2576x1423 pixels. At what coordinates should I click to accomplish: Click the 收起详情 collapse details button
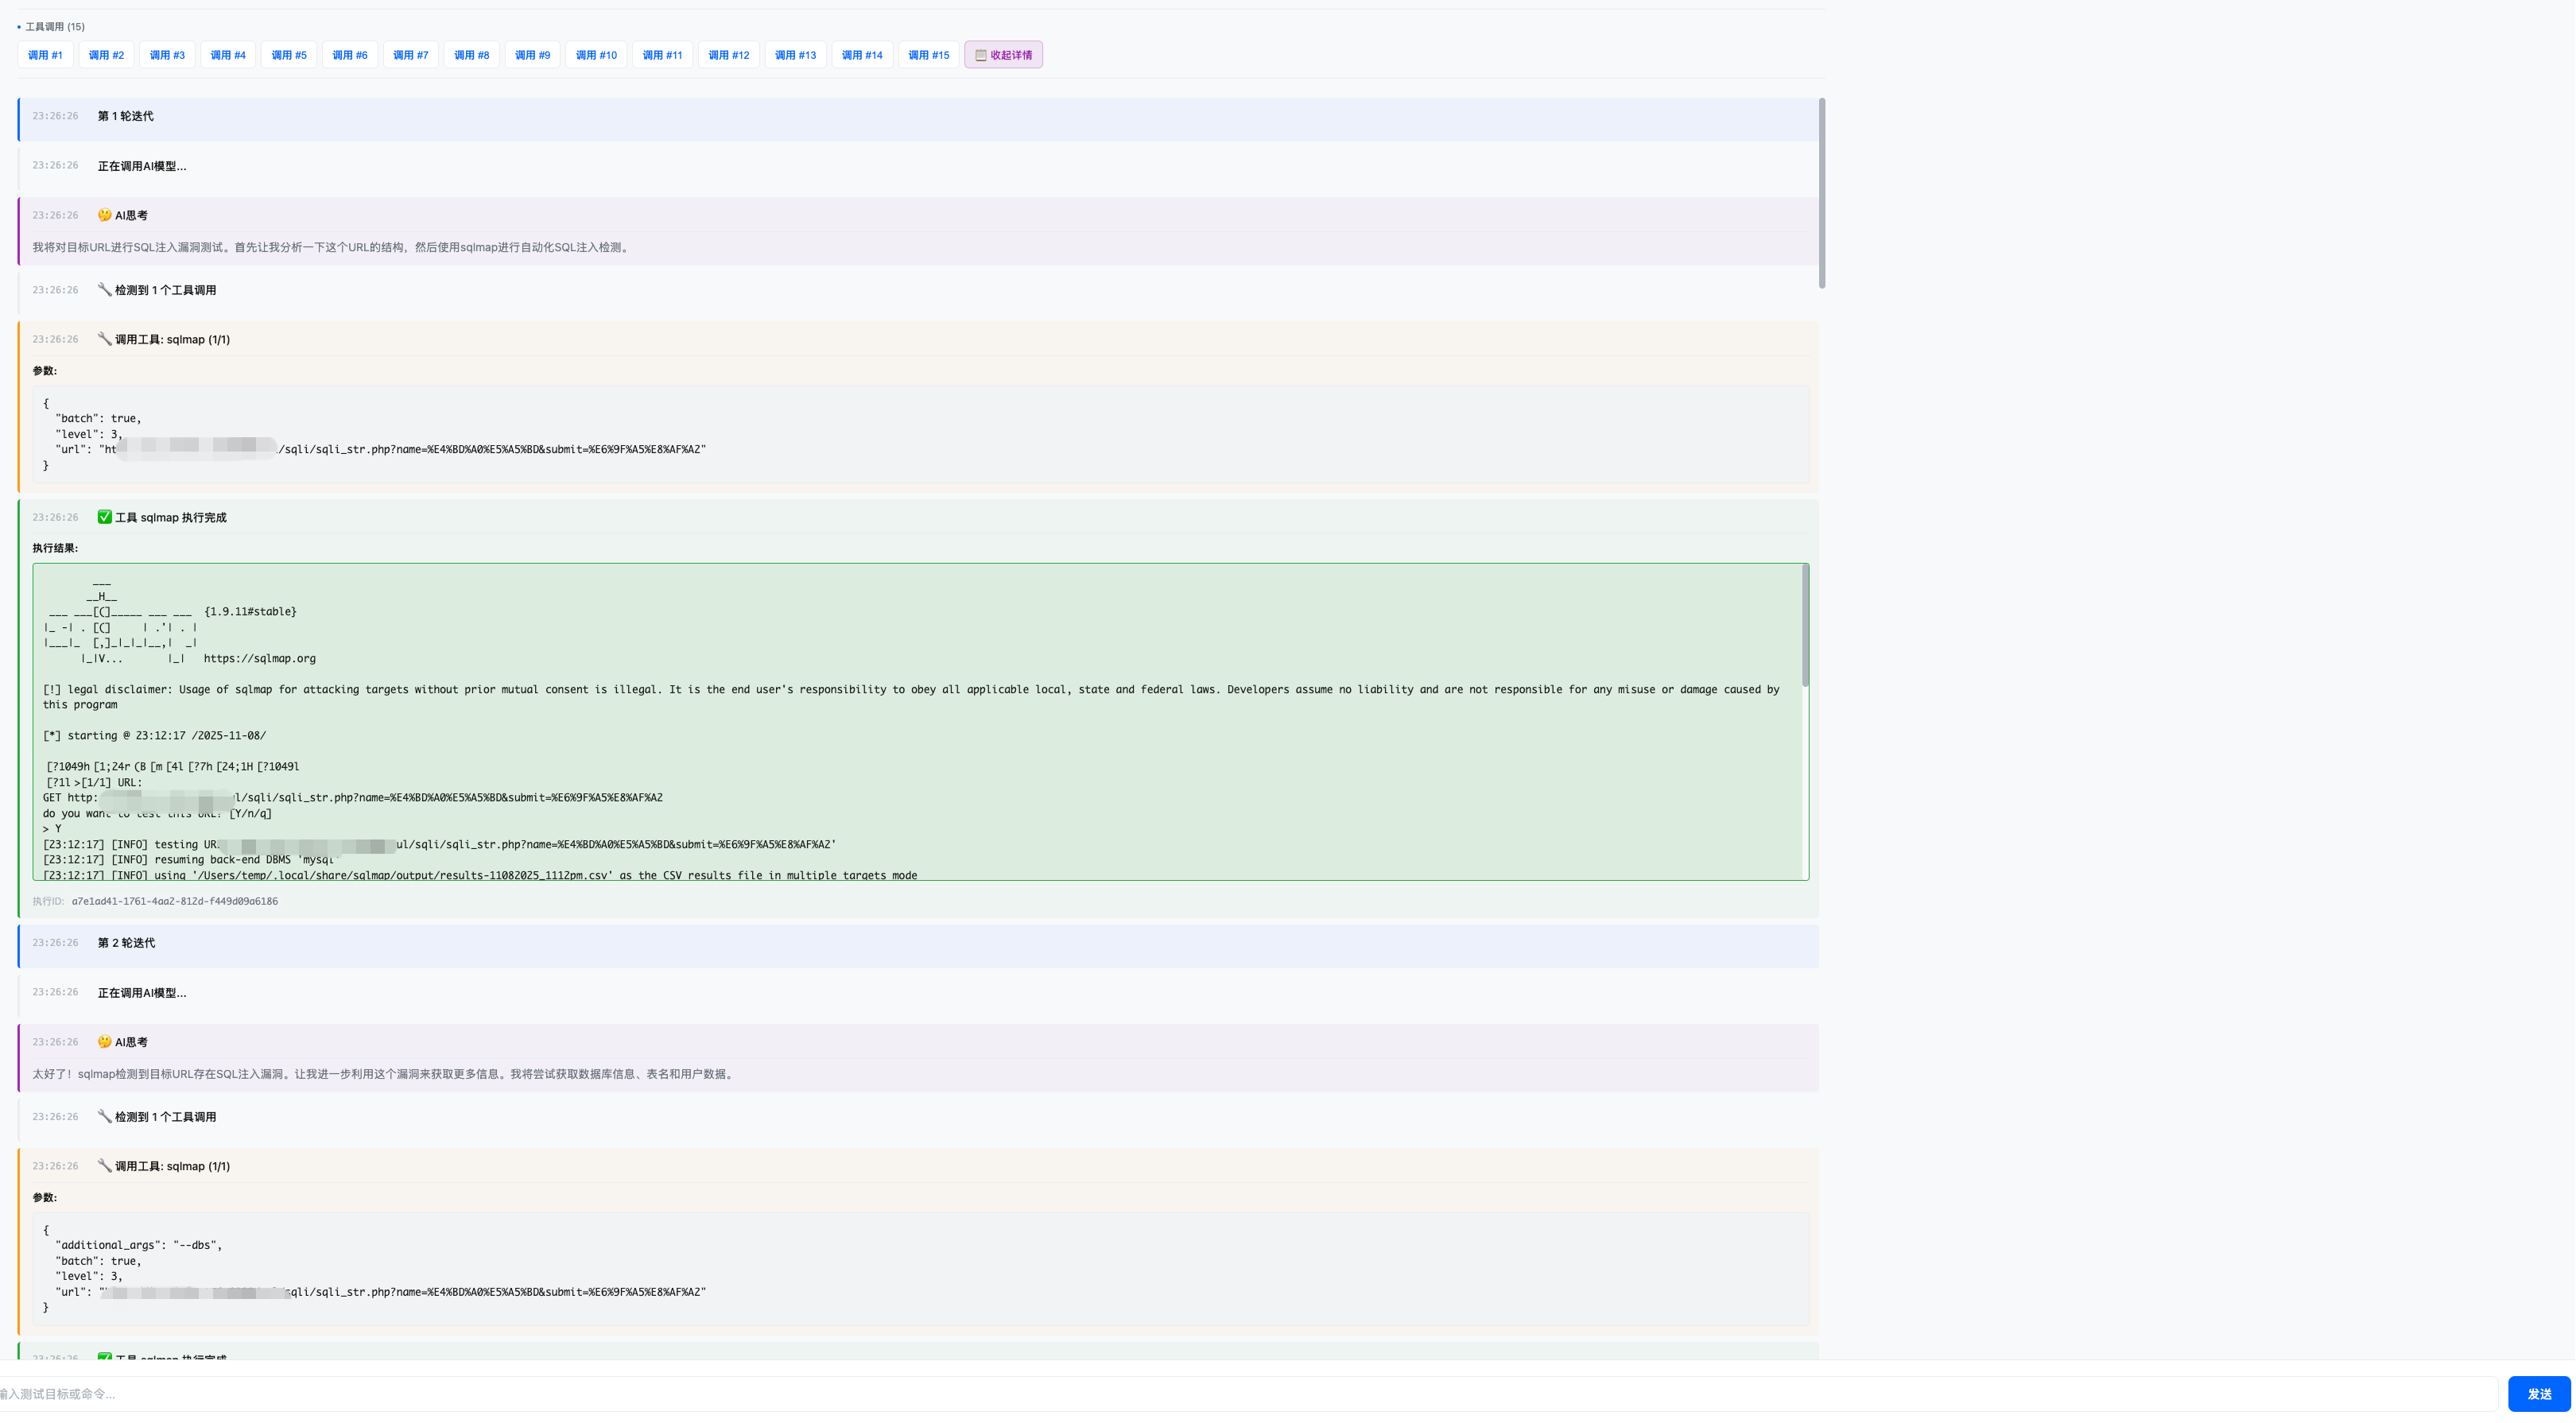(x=1003, y=55)
